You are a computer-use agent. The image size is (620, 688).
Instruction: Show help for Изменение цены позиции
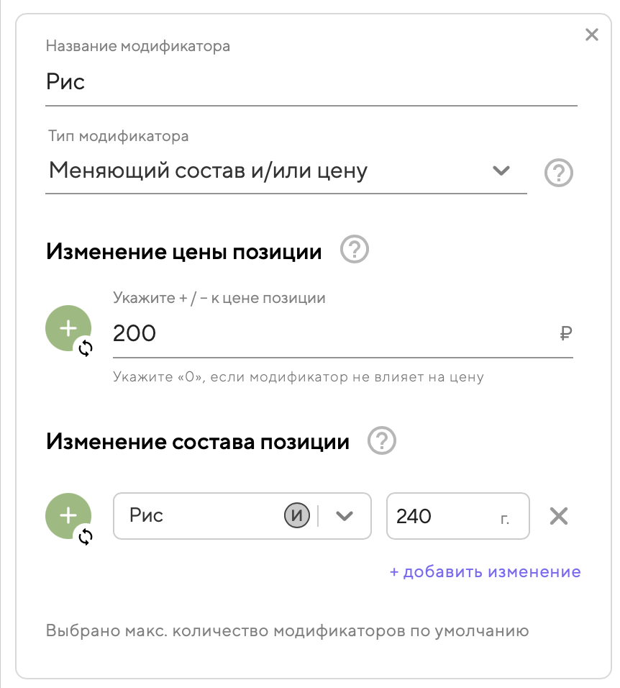coord(355,251)
